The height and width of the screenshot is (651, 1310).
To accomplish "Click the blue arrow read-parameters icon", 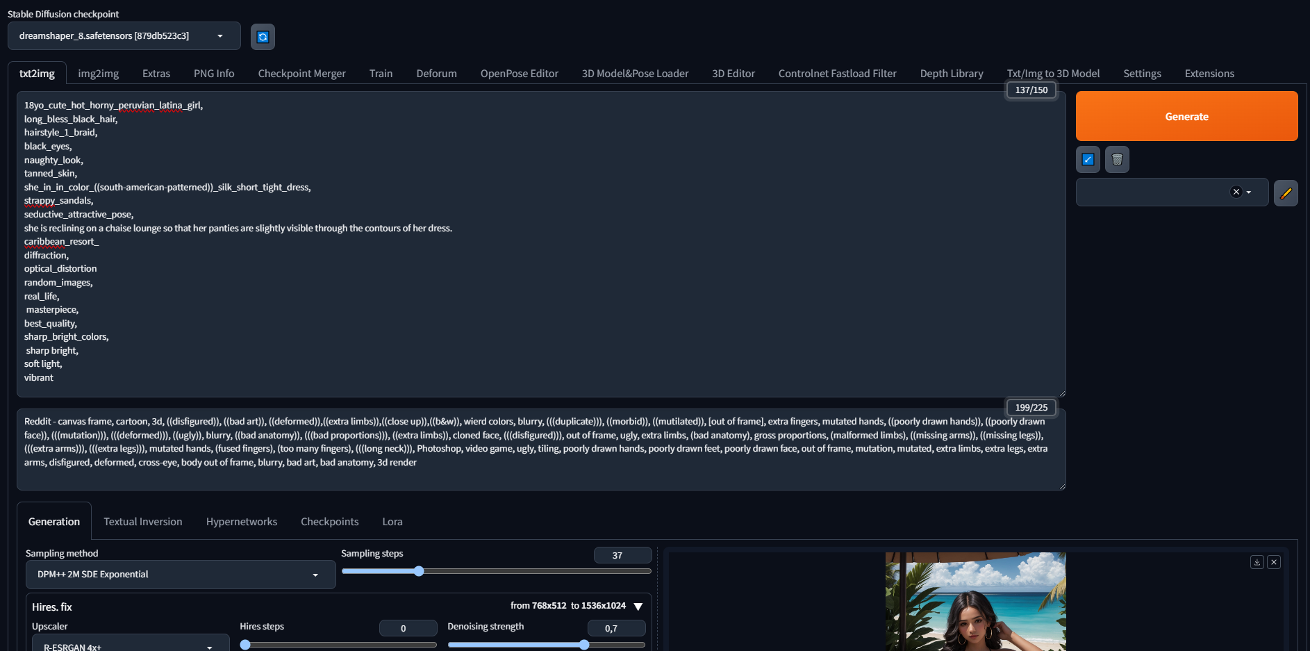I will click(x=1088, y=160).
